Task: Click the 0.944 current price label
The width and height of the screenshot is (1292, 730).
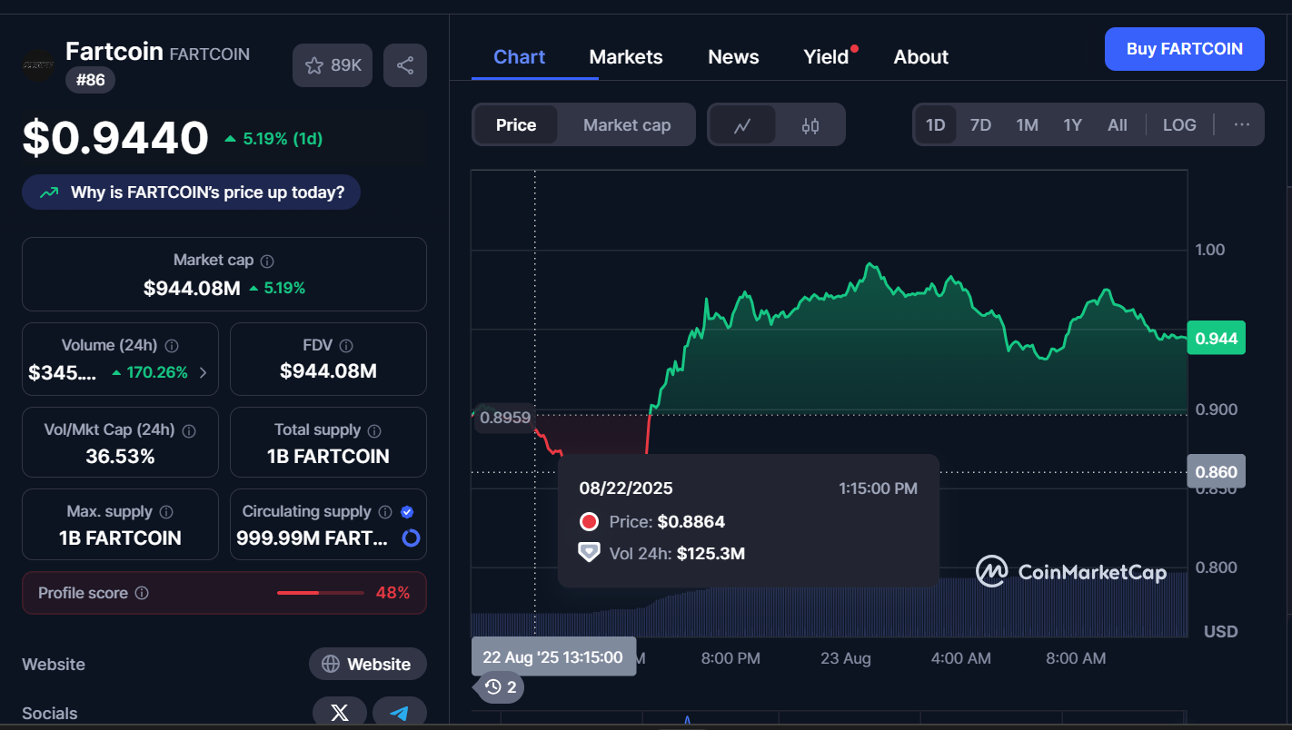Action: pos(1216,339)
